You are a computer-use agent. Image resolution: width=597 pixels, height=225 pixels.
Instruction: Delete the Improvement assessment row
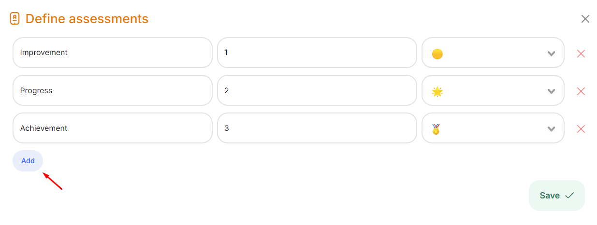pyautogui.click(x=581, y=54)
